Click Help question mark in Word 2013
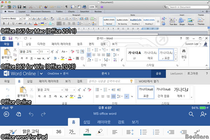210x140 pixels. pos(181,38)
